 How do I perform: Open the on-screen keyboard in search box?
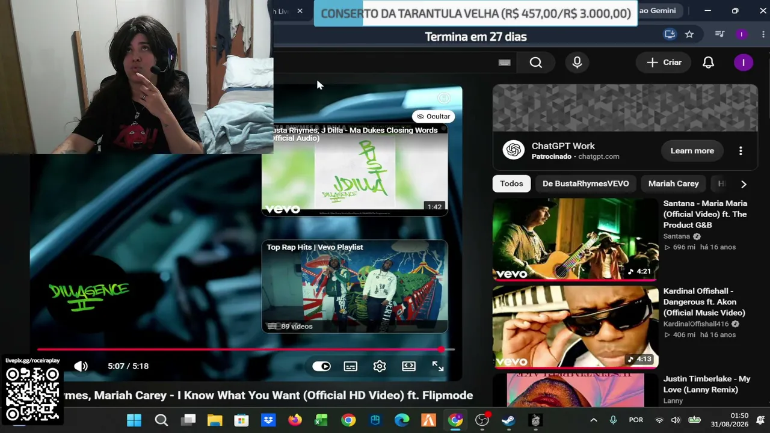point(505,63)
